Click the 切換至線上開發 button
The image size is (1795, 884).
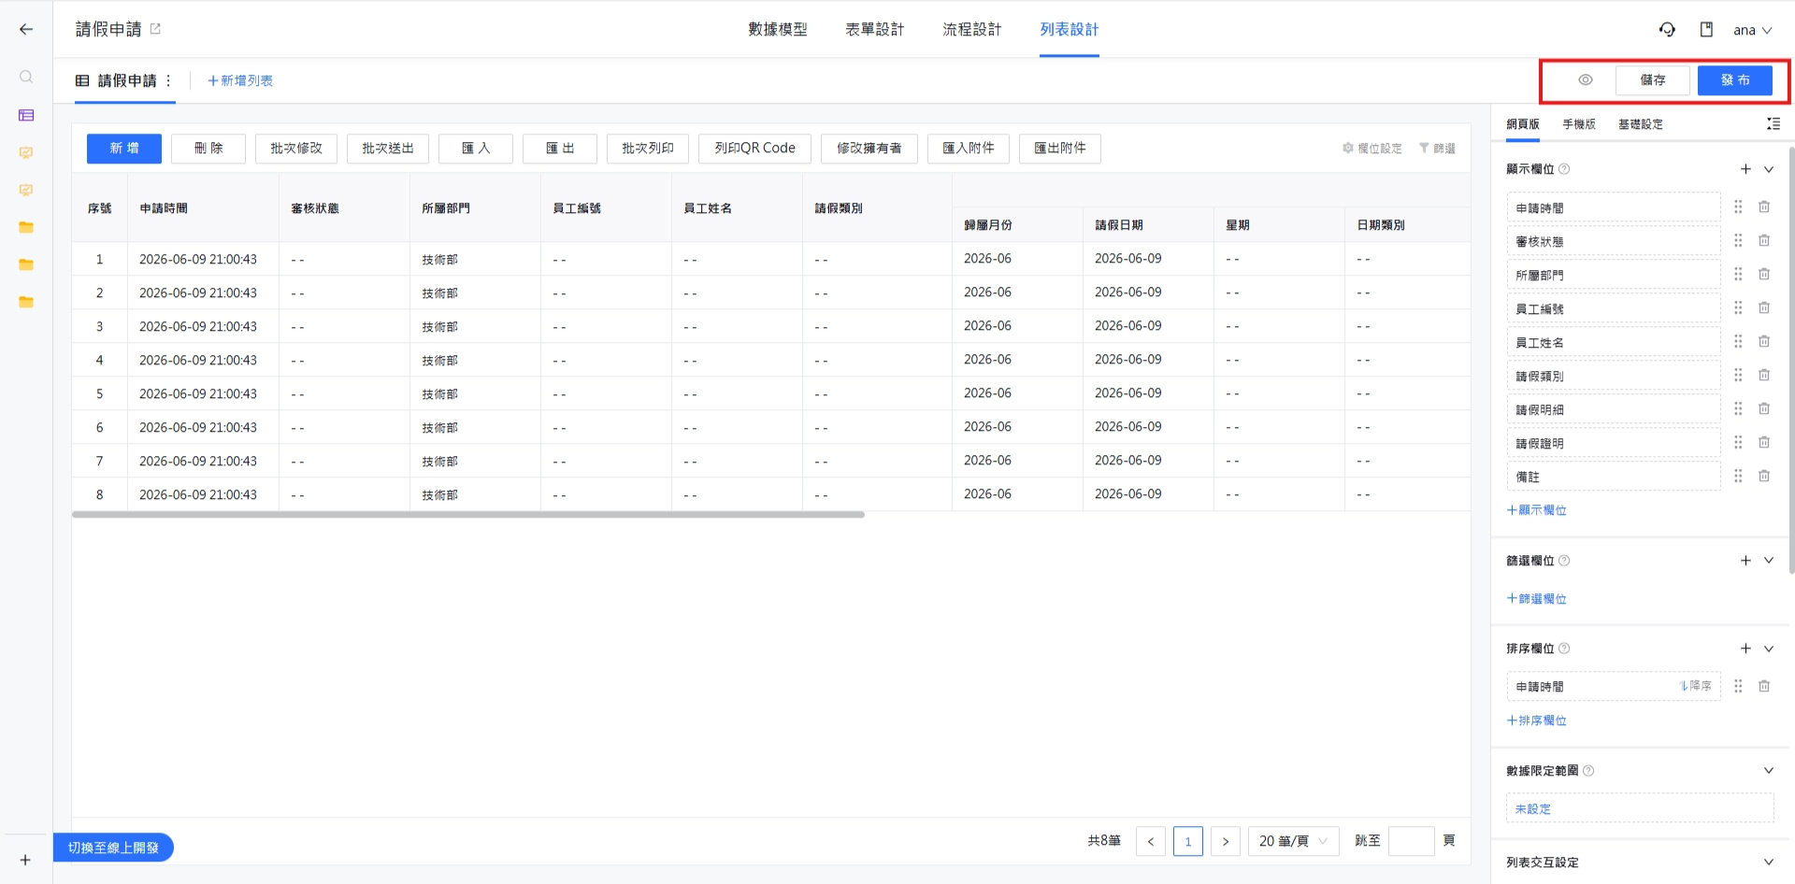pos(113,848)
